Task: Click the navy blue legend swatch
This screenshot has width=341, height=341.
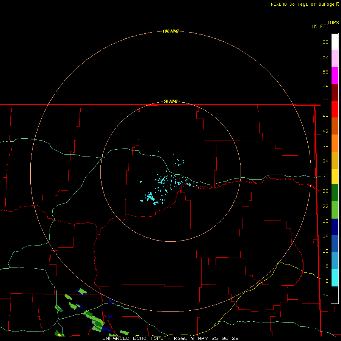Action: coord(335,227)
